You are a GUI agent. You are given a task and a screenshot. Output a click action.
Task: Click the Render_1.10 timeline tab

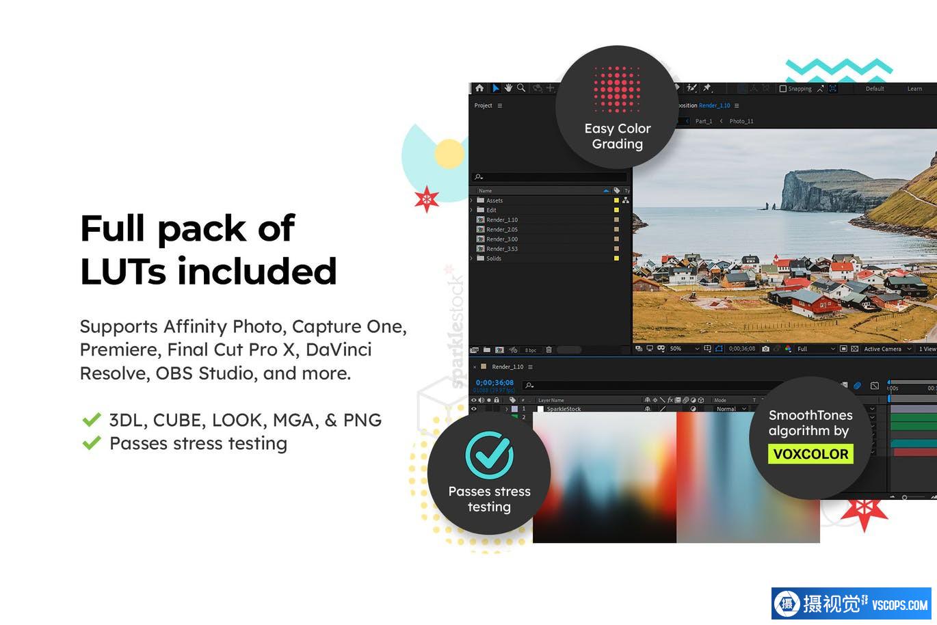coord(507,367)
